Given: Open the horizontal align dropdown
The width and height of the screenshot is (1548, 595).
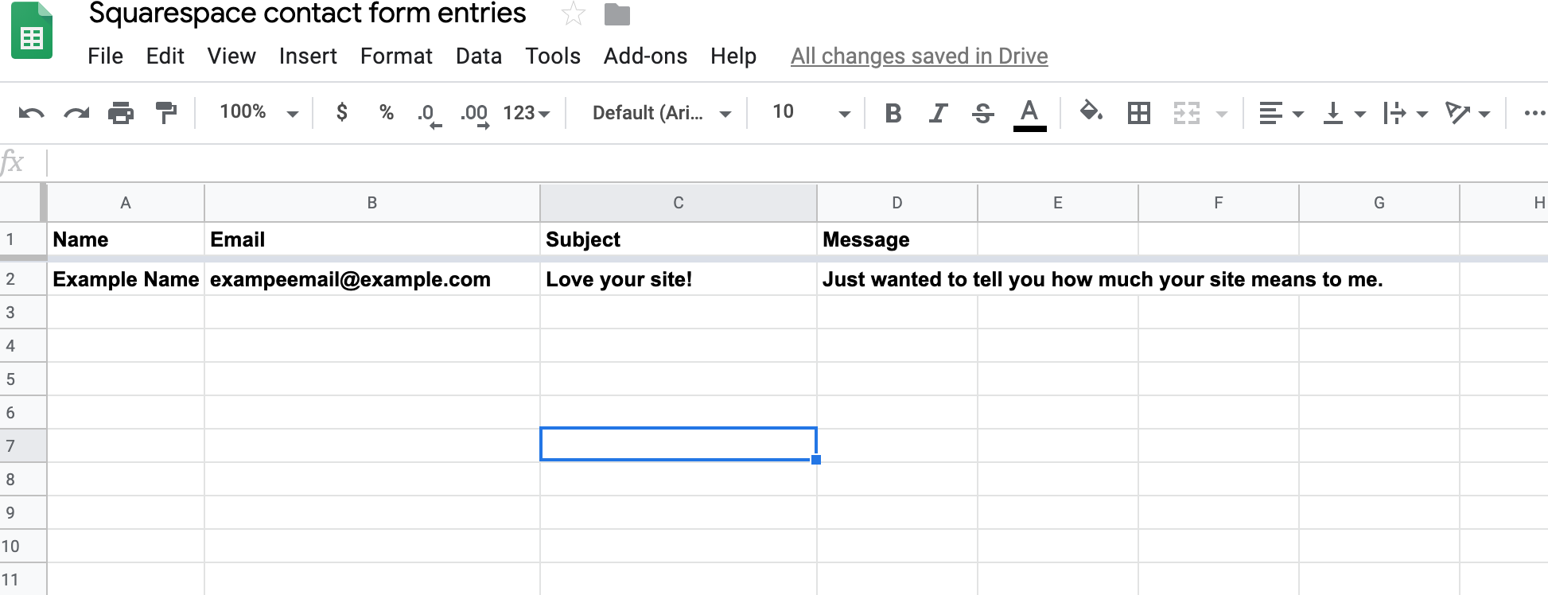Looking at the screenshot, I should coord(1281,114).
